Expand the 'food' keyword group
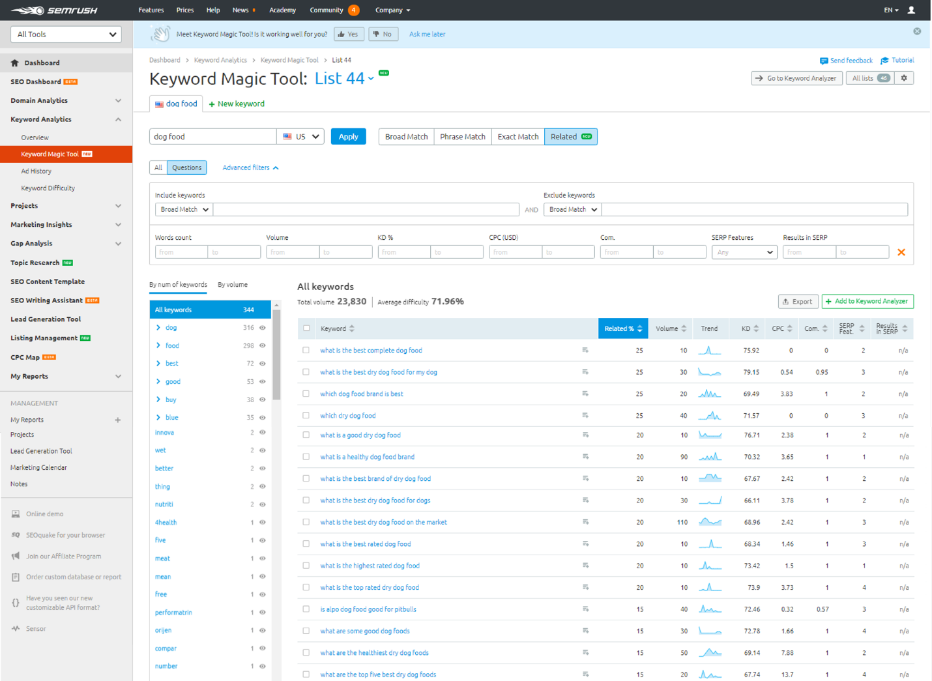Screen dimensions: 932x681 158,345
